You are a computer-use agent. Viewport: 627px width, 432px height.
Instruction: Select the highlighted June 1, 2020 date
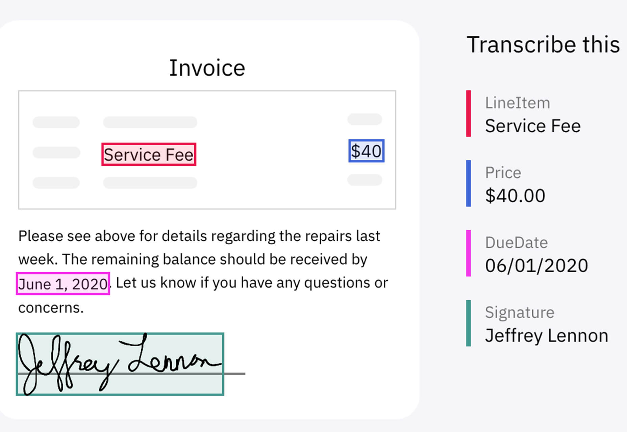tap(63, 283)
